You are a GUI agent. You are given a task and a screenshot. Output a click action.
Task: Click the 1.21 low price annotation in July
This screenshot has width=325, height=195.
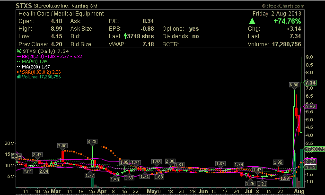262,184
